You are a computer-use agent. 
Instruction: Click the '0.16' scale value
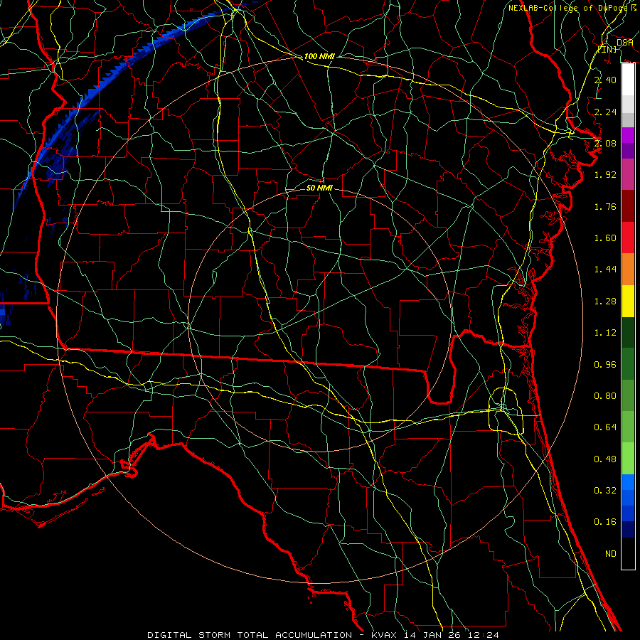pyautogui.click(x=605, y=522)
